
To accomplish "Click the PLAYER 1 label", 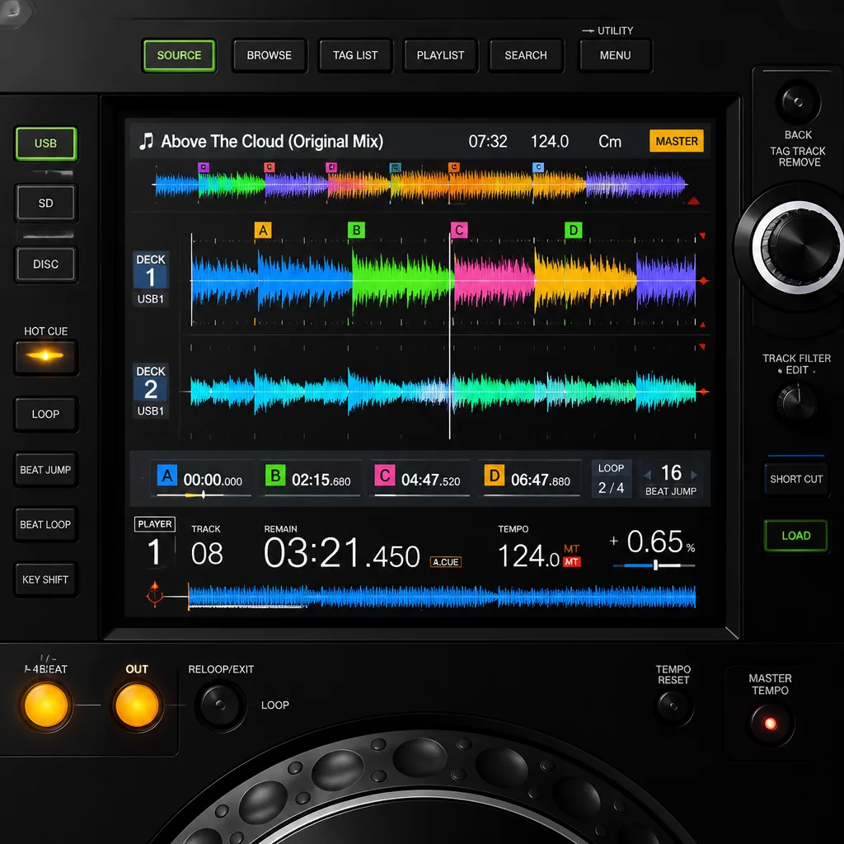I will coord(154,542).
